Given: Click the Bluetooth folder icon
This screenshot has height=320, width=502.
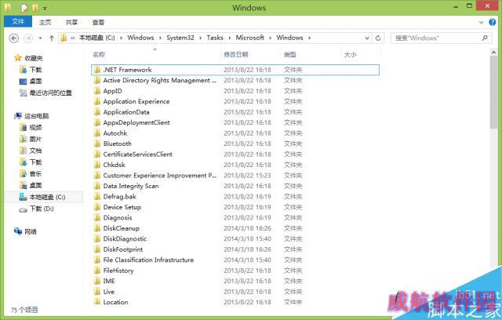Looking at the screenshot, I should pyautogui.click(x=97, y=144).
